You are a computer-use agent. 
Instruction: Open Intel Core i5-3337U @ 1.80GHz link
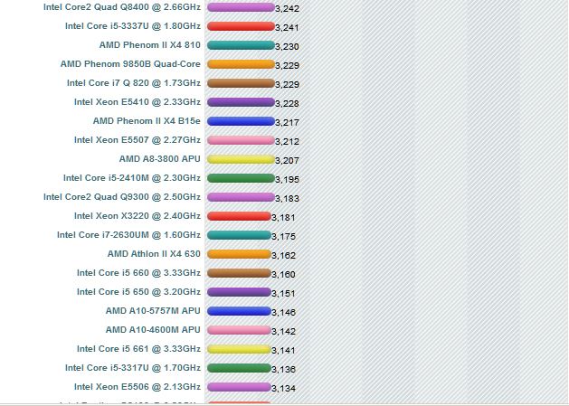[133, 26]
